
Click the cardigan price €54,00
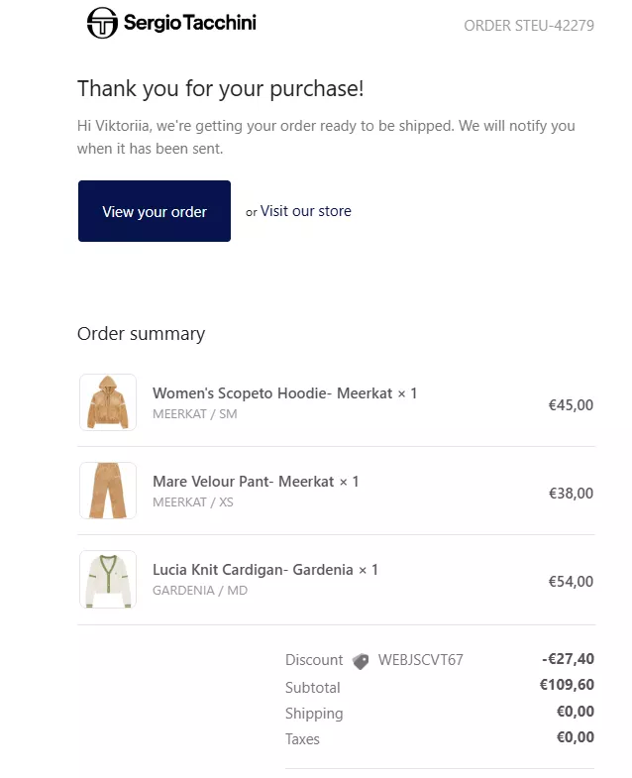pos(571,582)
